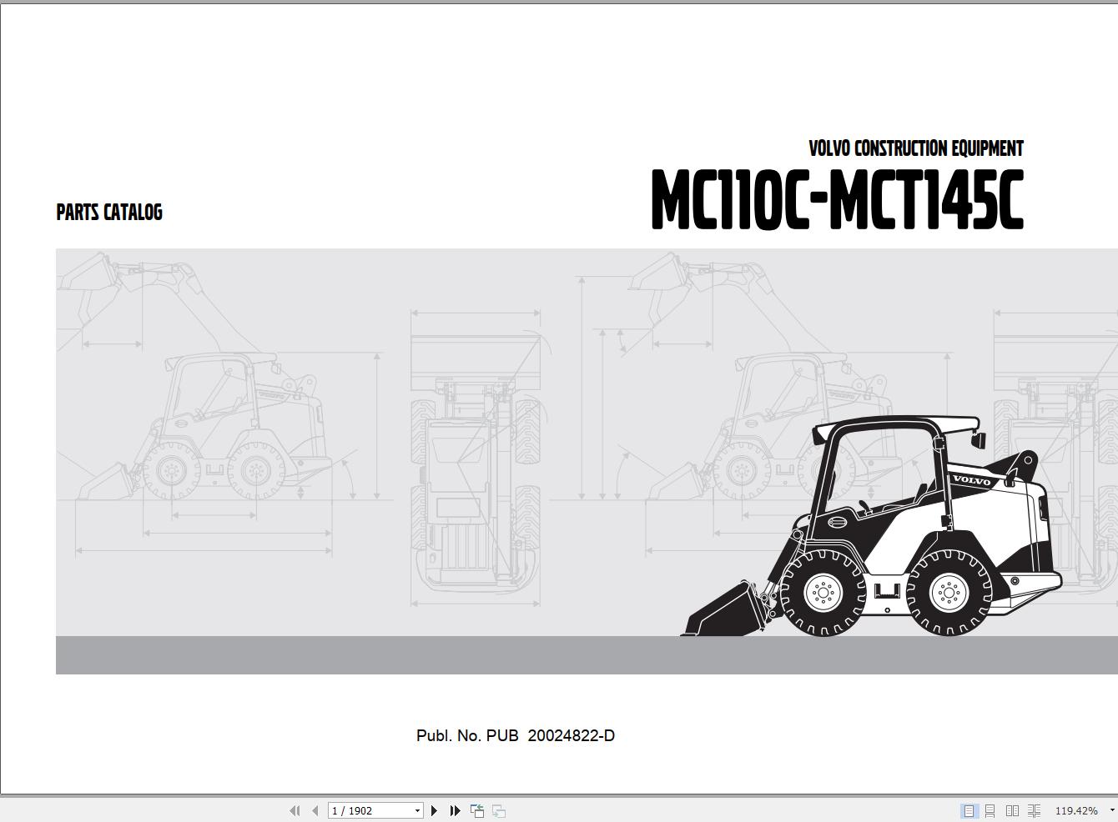Viewport: 1118px width, 822px height.
Task: Click the PARTS CATALOG heading
Action: 108,212
